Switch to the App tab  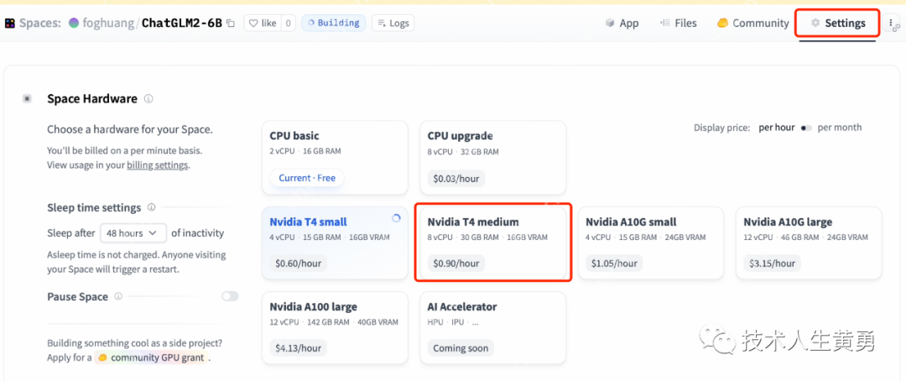pos(622,23)
